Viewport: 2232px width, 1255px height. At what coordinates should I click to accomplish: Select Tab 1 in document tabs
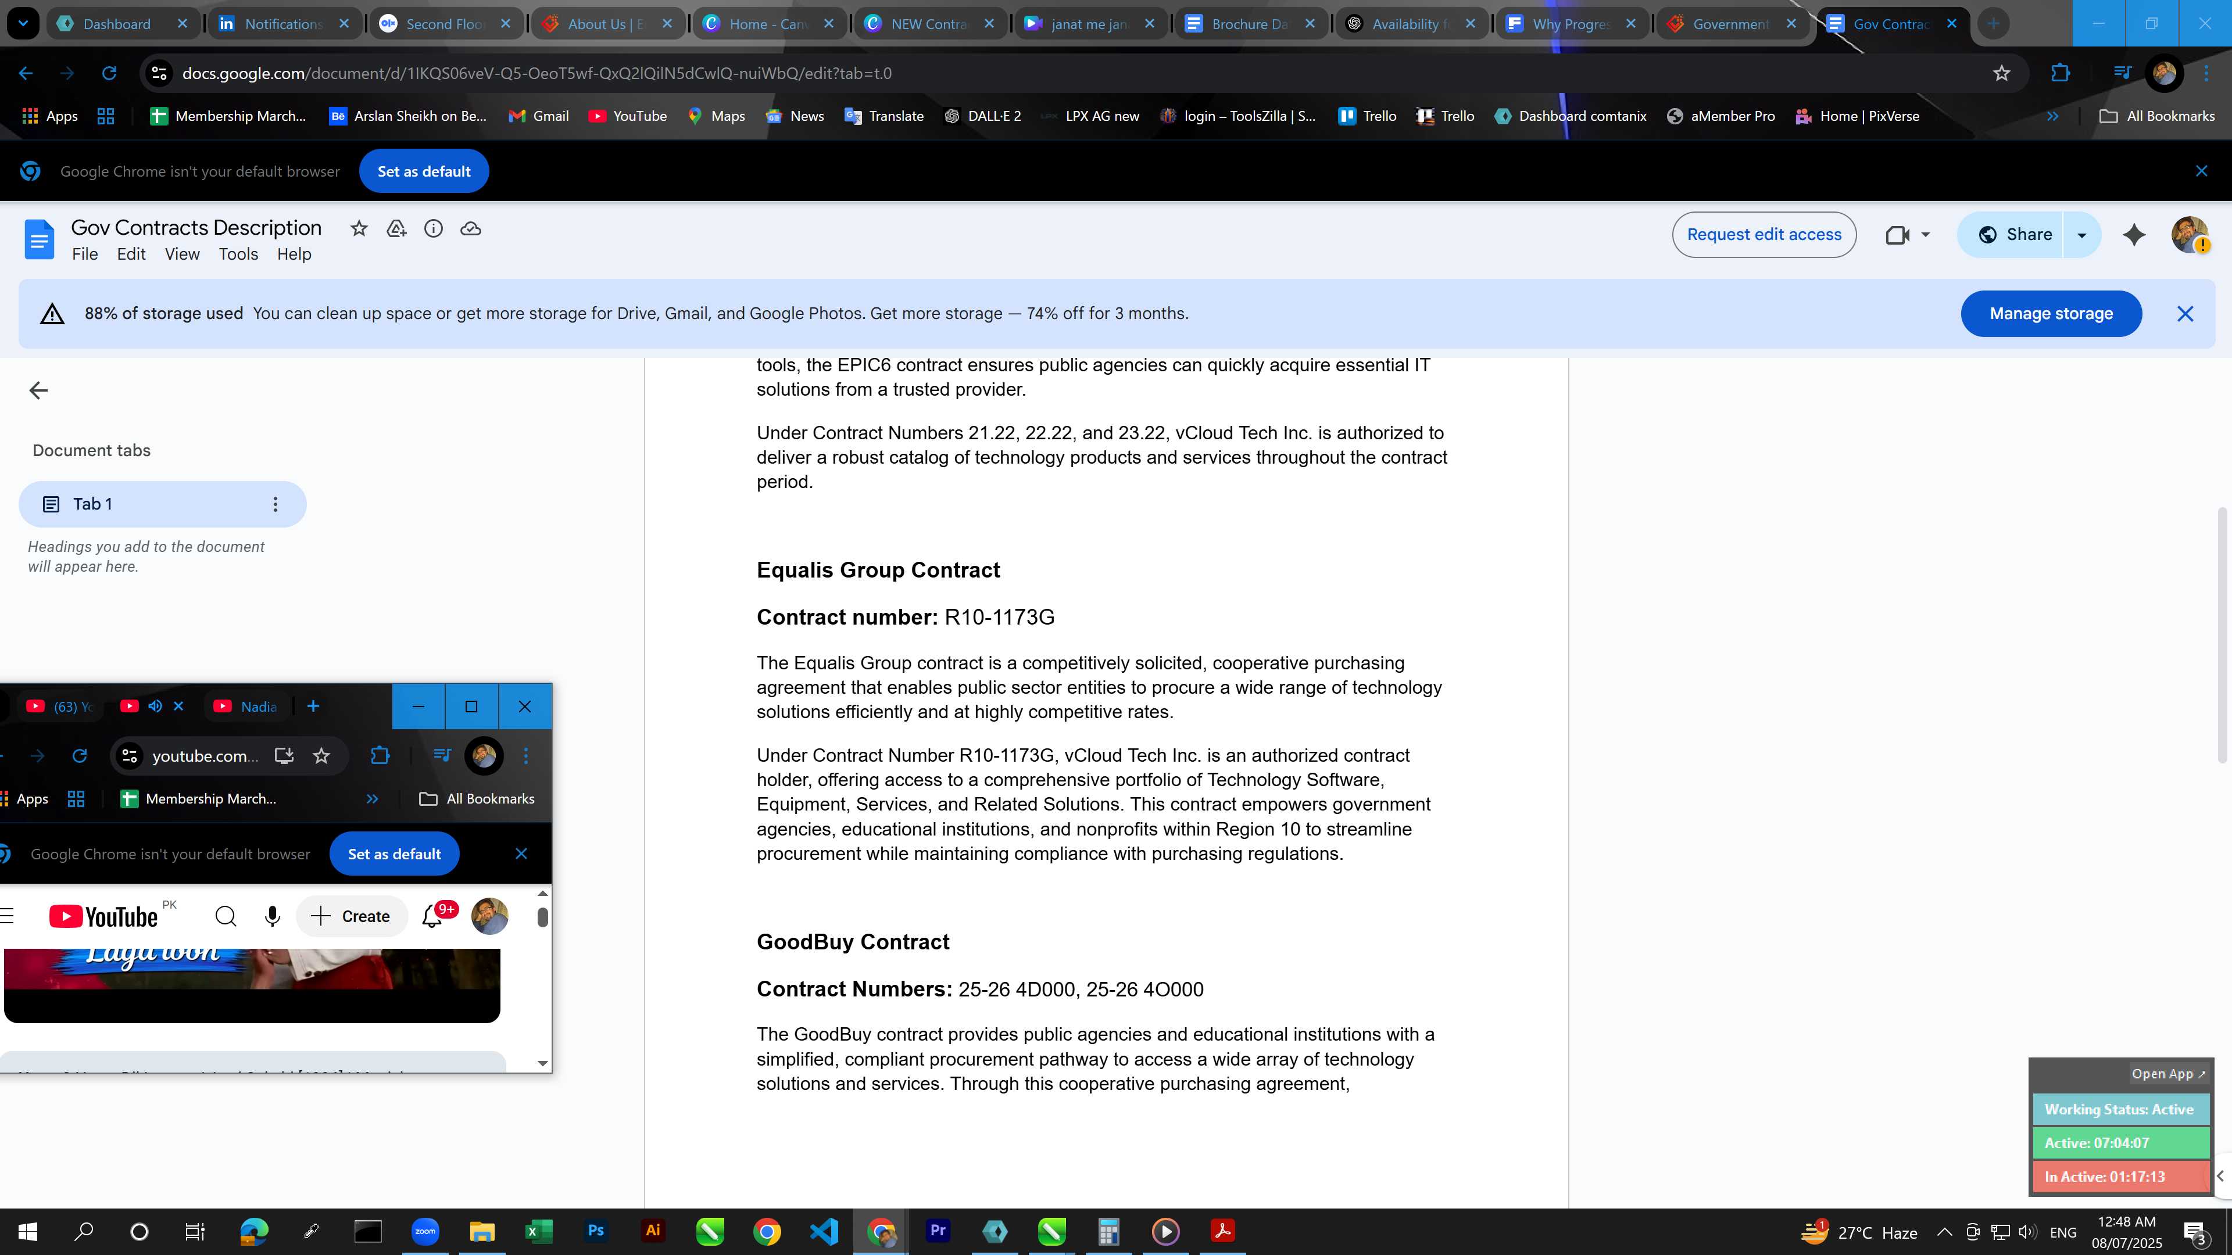[x=162, y=504]
